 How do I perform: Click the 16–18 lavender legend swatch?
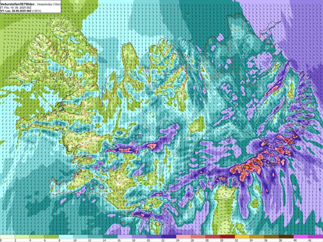[125, 237]
